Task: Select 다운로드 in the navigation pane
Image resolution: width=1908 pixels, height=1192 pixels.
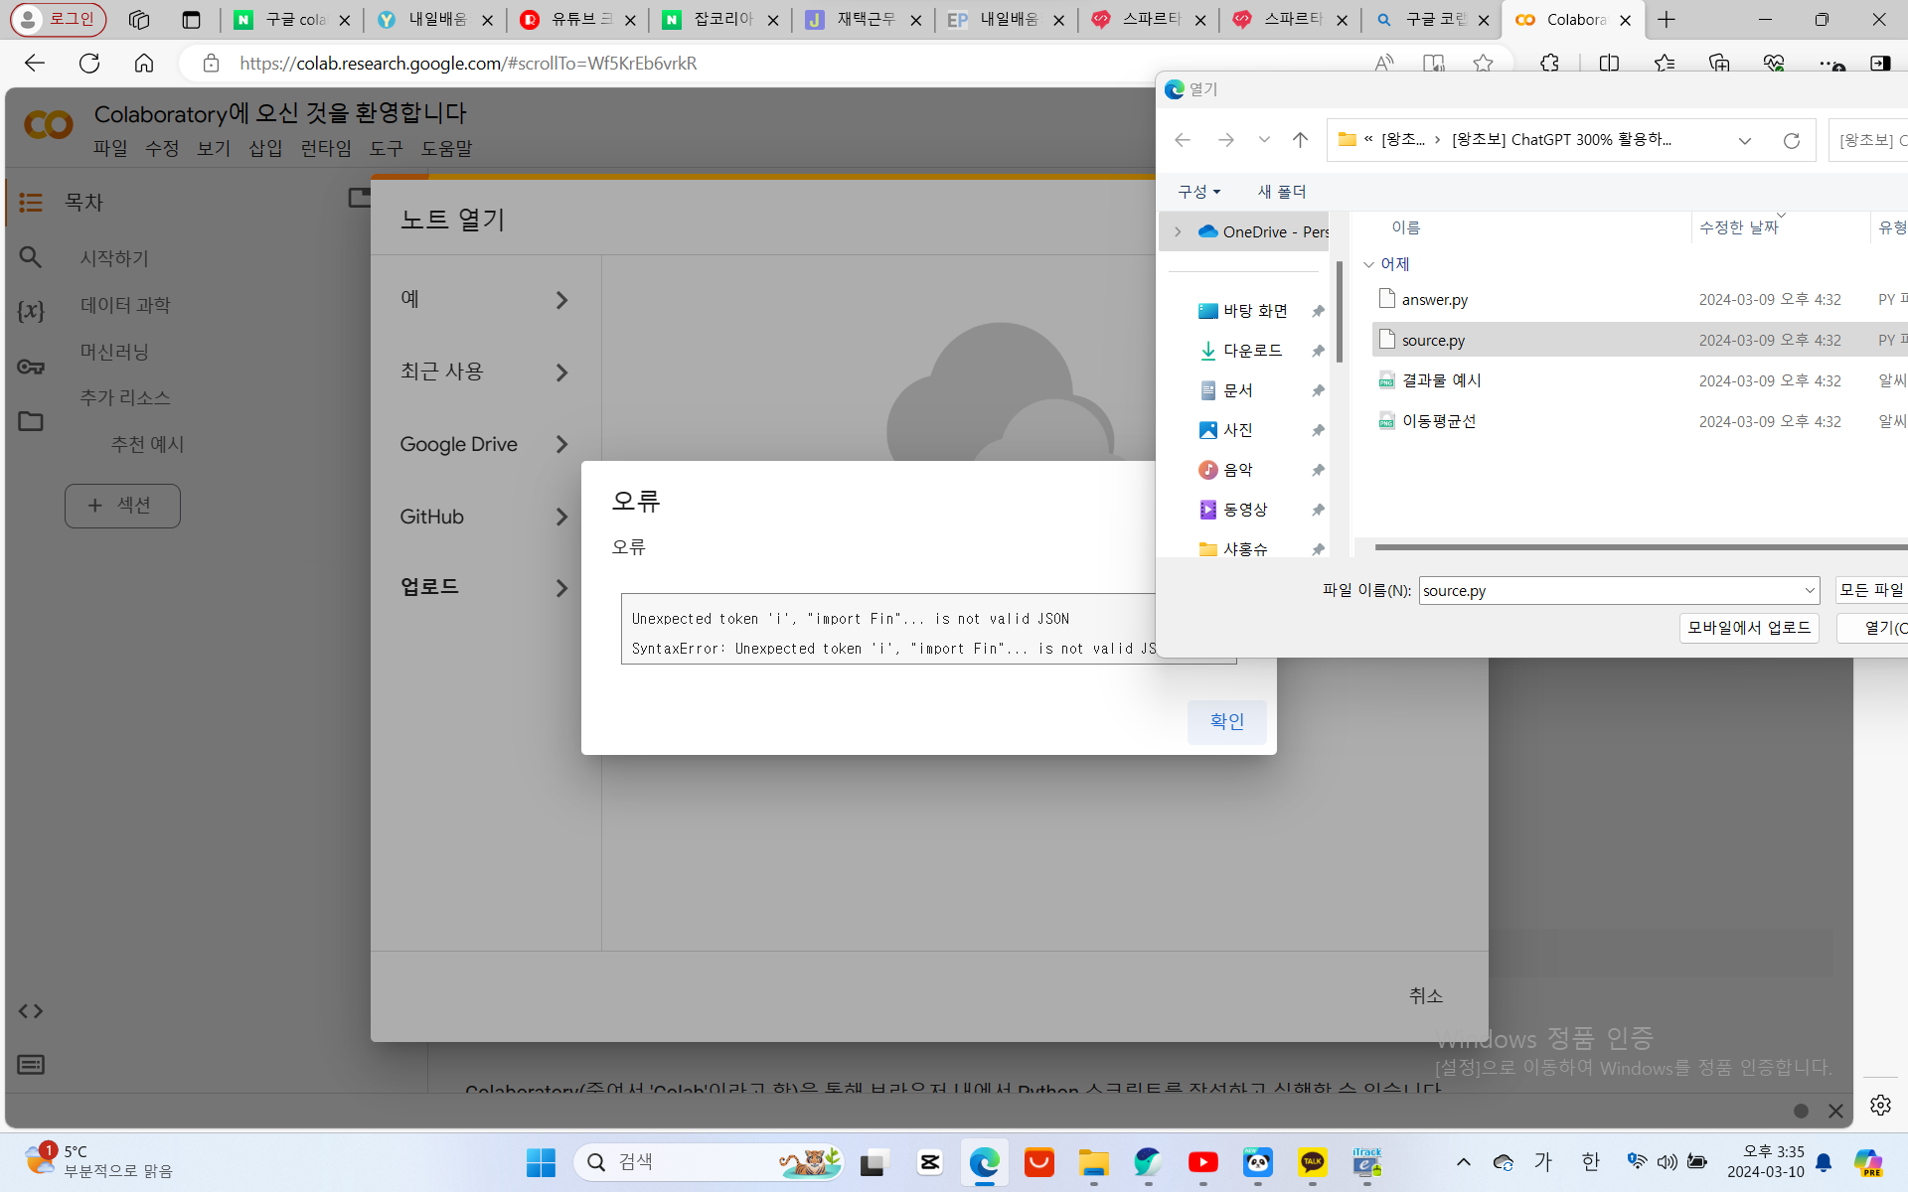Action: click(1252, 351)
